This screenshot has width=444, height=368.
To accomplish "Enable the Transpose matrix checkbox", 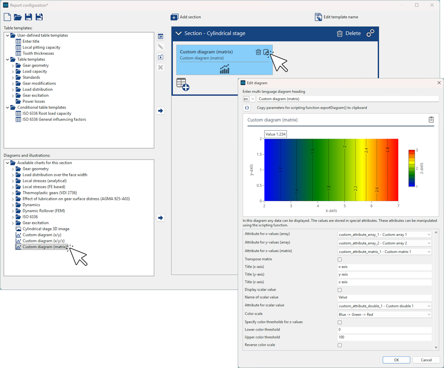I will (x=340, y=259).
